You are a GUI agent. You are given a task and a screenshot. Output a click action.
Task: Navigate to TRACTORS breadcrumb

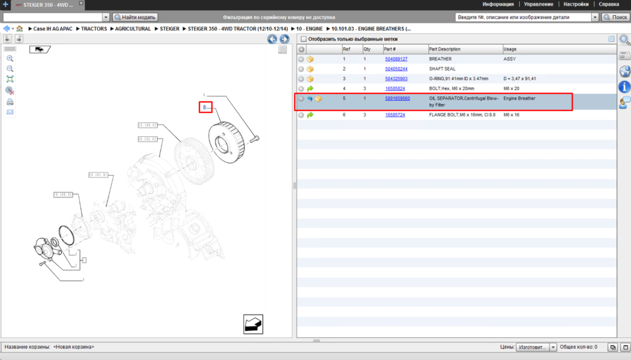coord(94,29)
